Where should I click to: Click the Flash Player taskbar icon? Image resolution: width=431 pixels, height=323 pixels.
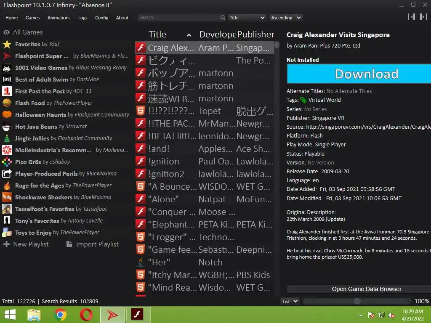pyautogui.click(x=137, y=315)
